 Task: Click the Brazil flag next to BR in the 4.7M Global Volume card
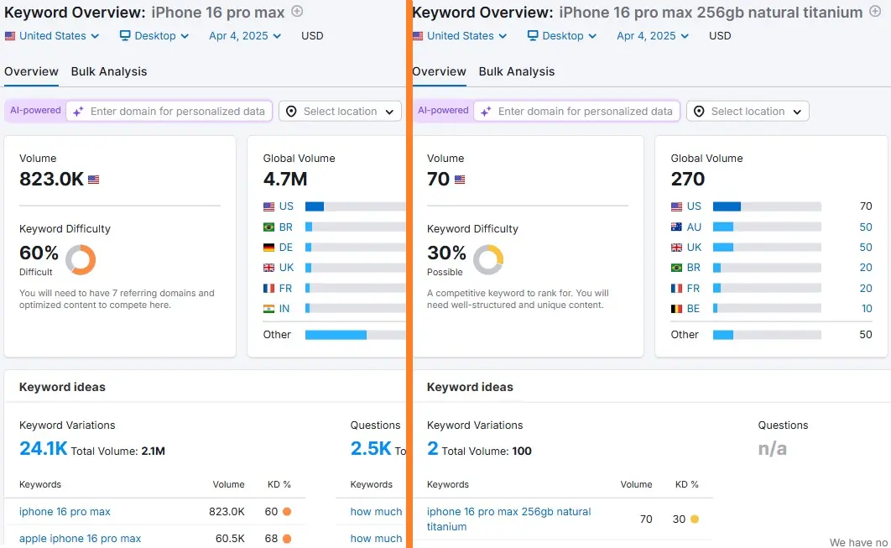268,227
